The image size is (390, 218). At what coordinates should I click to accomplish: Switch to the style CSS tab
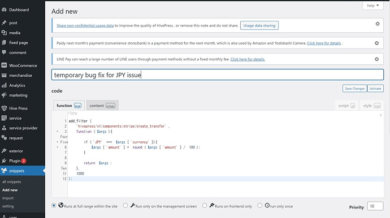point(371,106)
